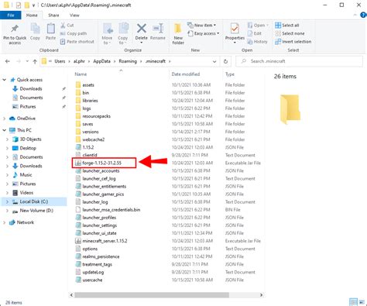Image resolution: width=367 pixels, height=306 pixels.
Task: Click the Delete X icon
Action: tap(142, 29)
